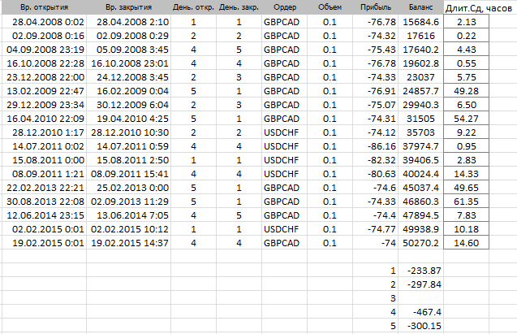This screenshot has height=334, width=517.
Task: Click profit cell -86.16
Action: coord(376,146)
